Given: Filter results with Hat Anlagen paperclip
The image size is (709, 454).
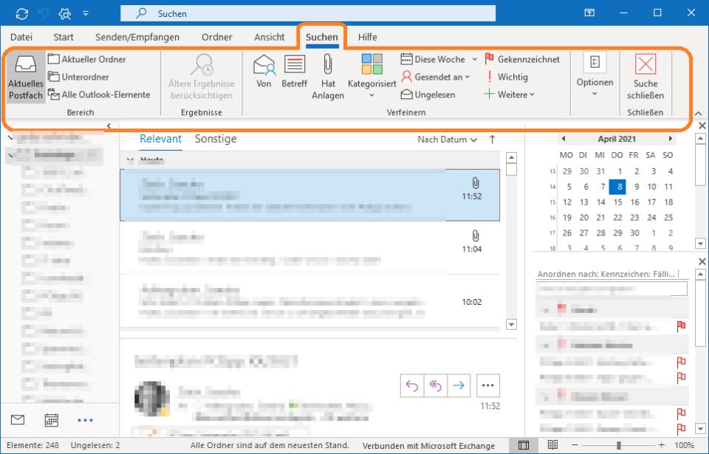Looking at the screenshot, I should click(328, 77).
